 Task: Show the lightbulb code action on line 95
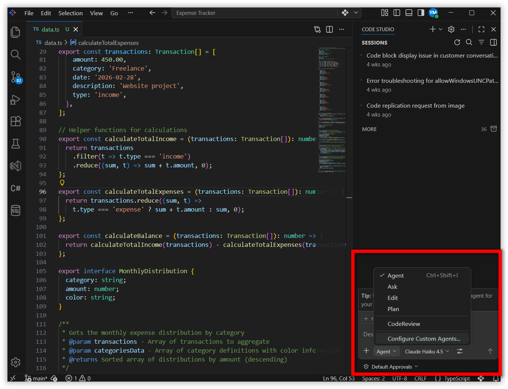pyautogui.click(x=62, y=183)
